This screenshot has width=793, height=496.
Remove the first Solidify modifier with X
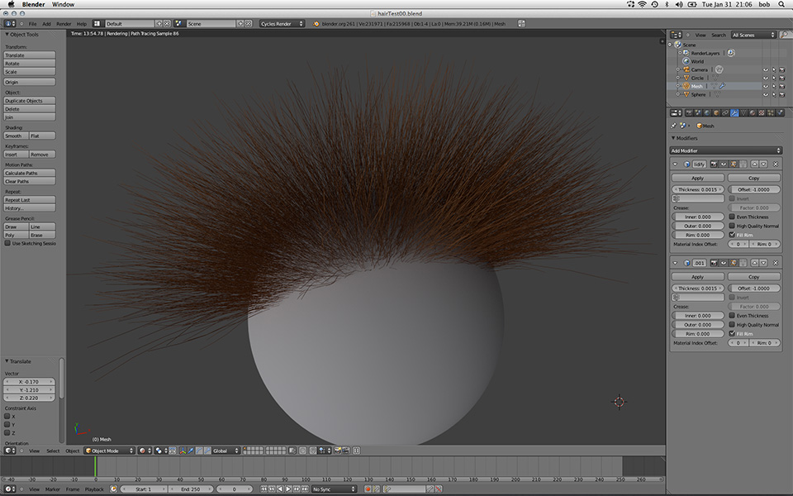[x=776, y=165]
